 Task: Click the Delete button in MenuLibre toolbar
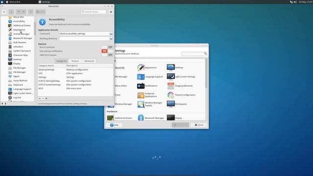(x=41, y=12)
